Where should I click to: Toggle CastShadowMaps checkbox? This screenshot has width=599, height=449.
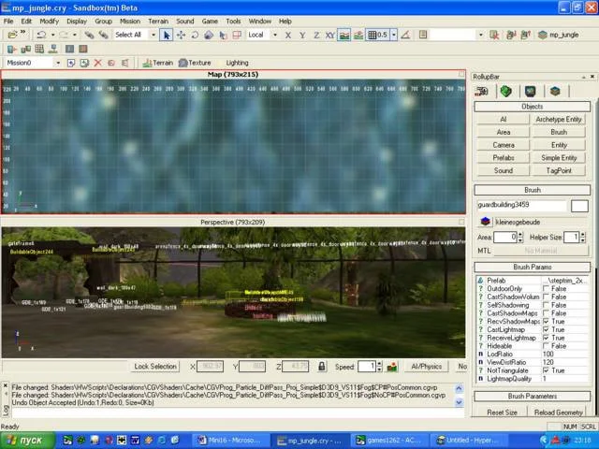tap(547, 313)
